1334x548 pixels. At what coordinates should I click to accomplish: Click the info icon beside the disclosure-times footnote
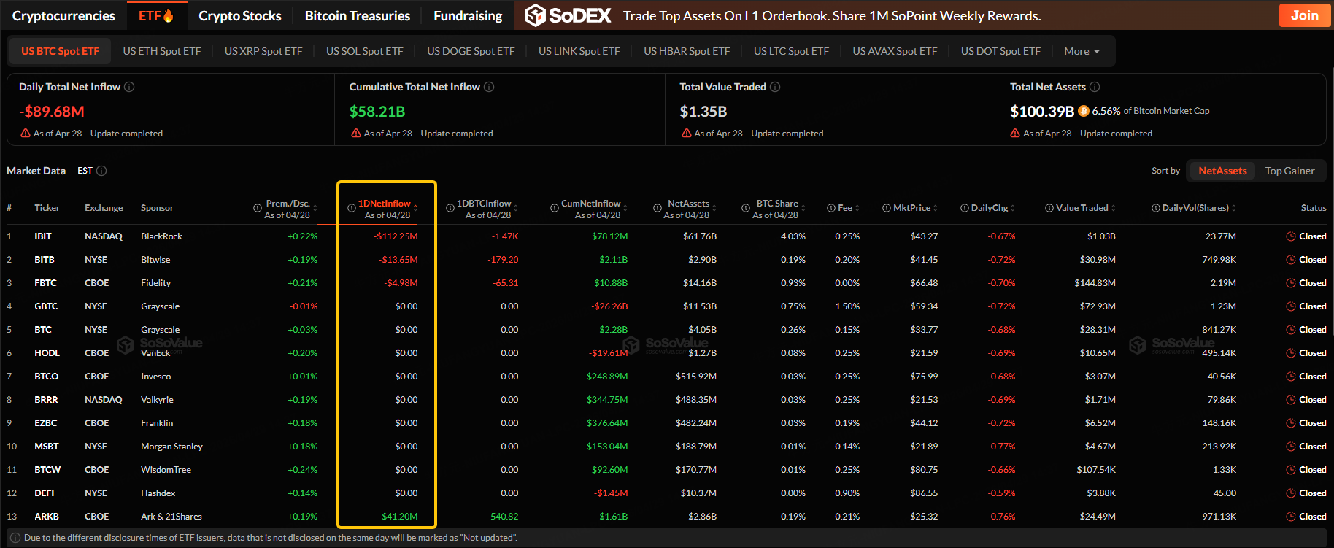coord(15,538)
